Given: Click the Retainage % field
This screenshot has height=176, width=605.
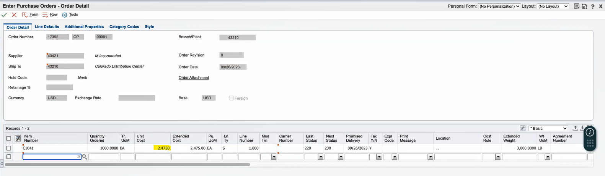Looking at the screenshot, I should pos(60,87).
